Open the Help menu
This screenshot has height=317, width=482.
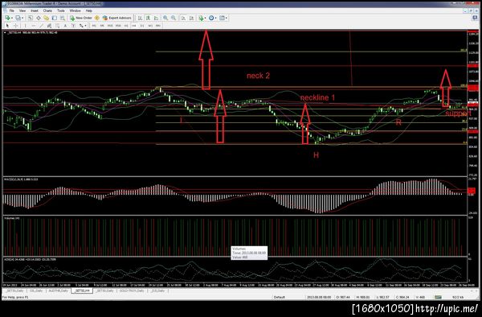(x=89, y=10)
